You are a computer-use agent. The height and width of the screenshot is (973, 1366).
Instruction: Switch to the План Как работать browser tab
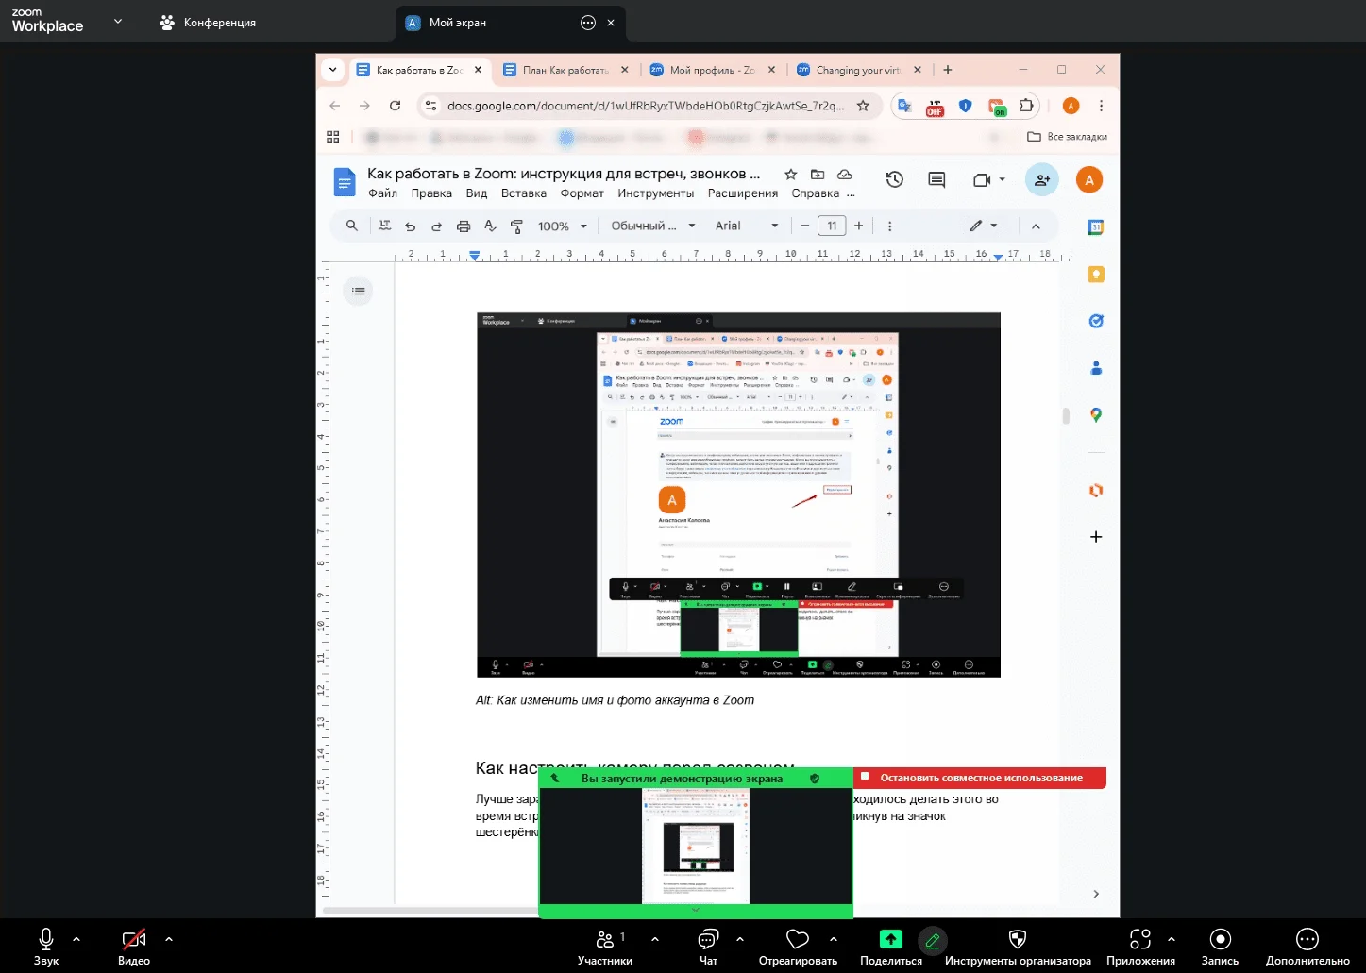pyautogui.click(x=566, y=70)
